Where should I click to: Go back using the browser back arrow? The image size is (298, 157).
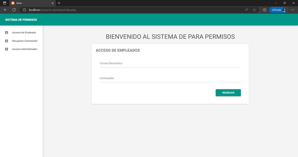click(5, 10)
